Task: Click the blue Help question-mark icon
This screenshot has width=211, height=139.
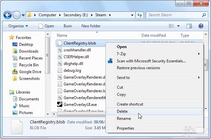Action: pos(201,26)
